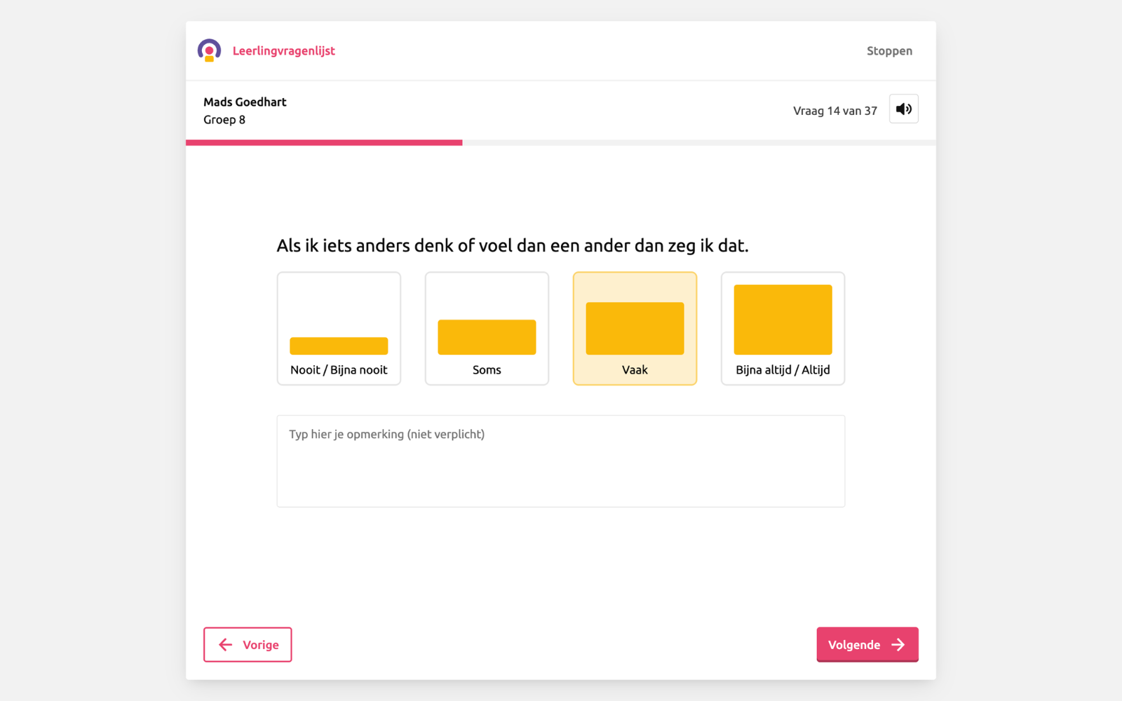1122x701 pixels.
Task: Click the Leerlingvragenlijst title in the header
Action: pyautogui.click(x=284, y=50)
